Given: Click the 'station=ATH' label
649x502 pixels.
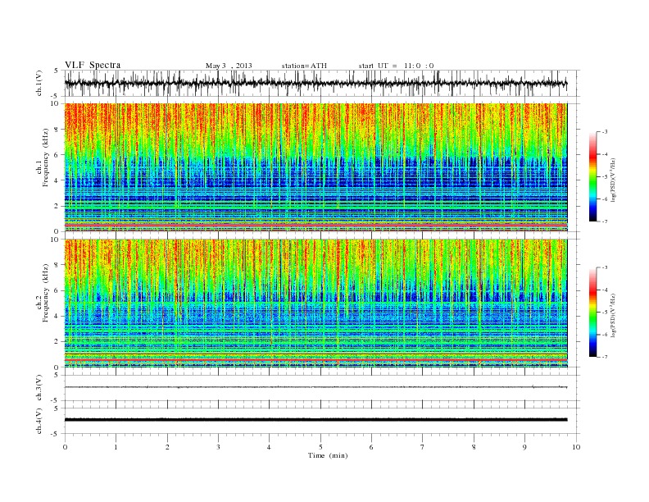Looking at the screenshot, I should (304, 66).
